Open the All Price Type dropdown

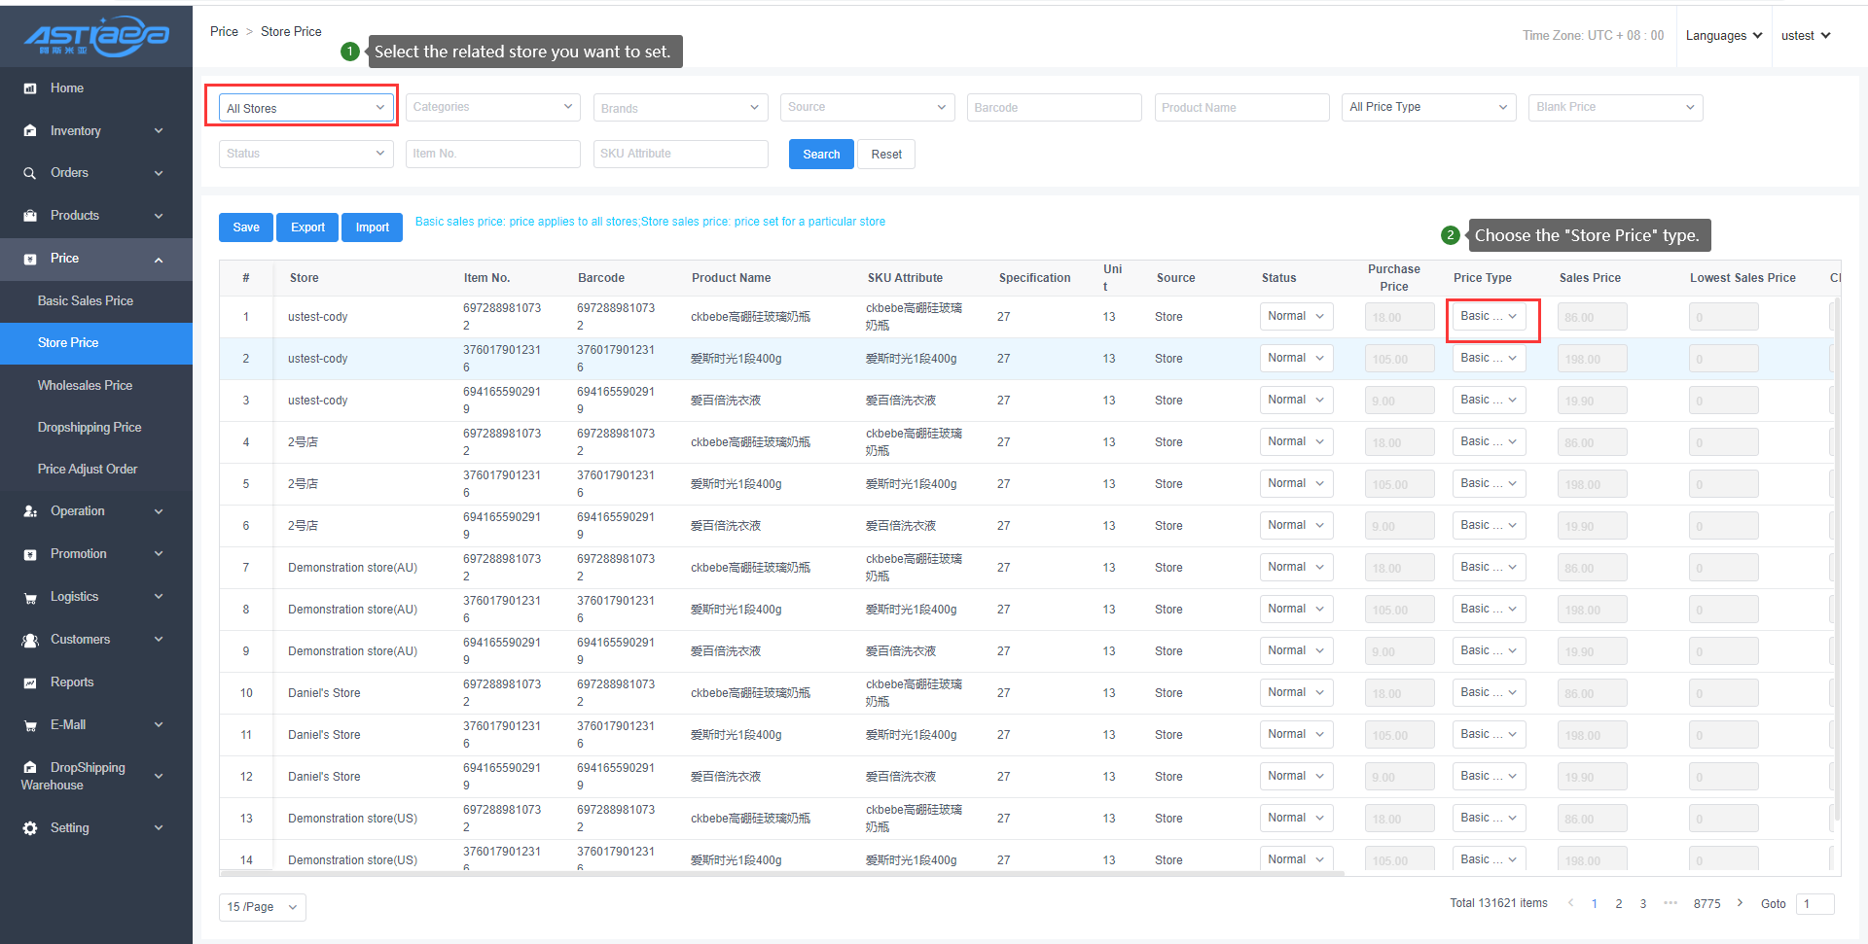pos(1428,107)
